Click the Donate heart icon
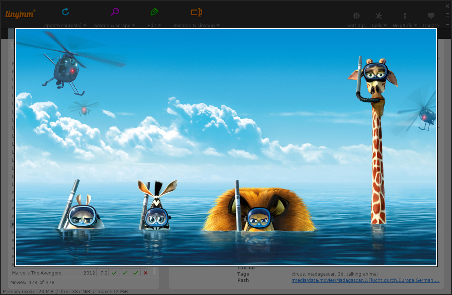Screen dimensions: 452x295 (431, 16)
